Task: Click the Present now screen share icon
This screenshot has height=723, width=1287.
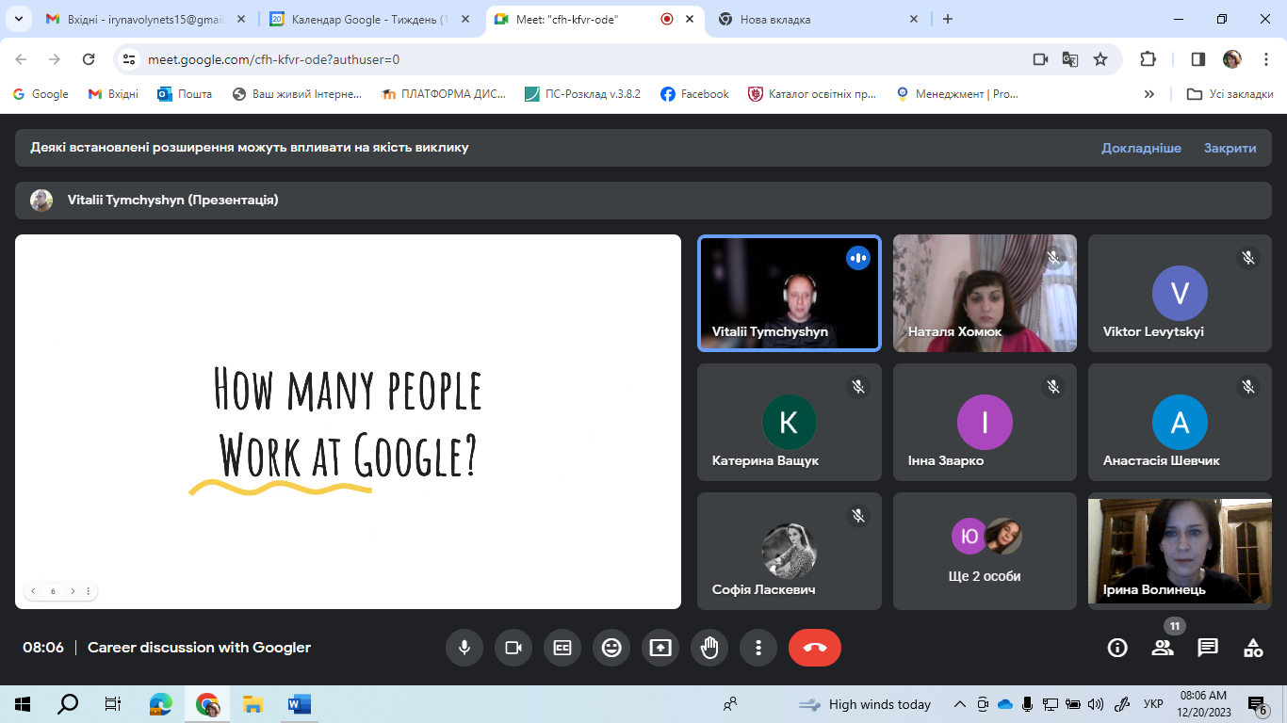Action: pos(660,648)
